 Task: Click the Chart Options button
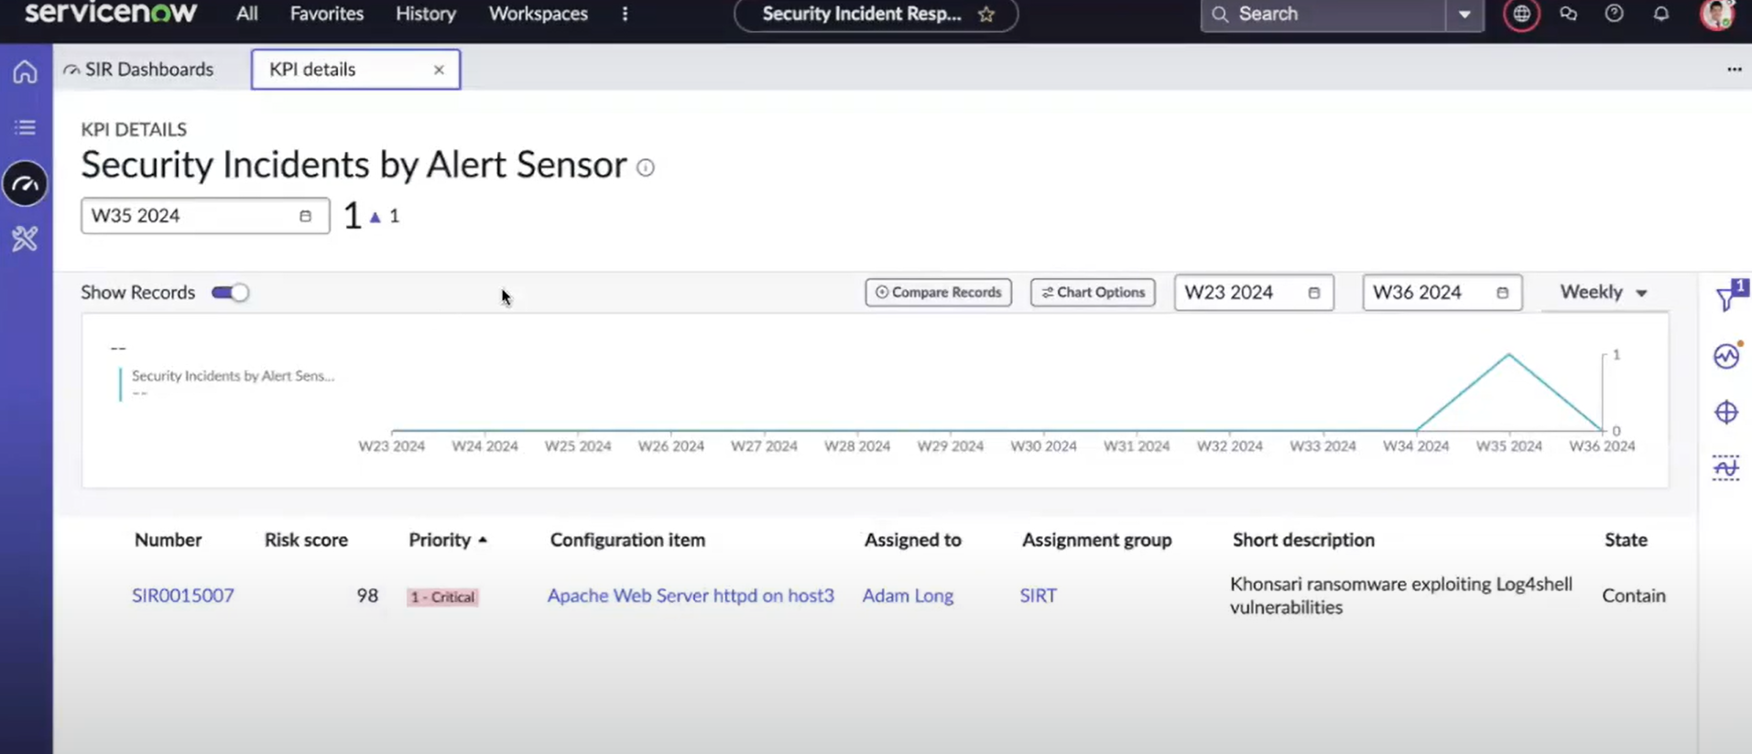[x=1093, y=293]
